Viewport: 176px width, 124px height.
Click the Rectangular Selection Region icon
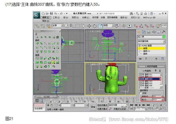click(x=77, y=26)
